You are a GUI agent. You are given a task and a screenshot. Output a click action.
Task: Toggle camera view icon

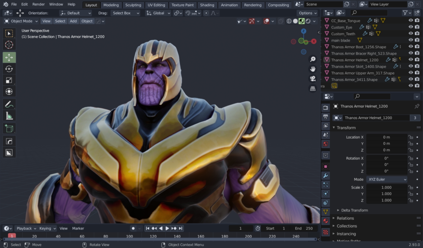tap(313, 79)
